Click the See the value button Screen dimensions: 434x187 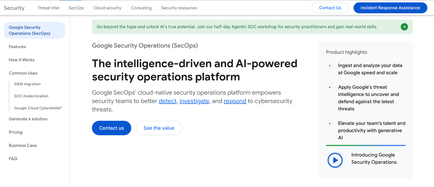(x=159, y=128)
